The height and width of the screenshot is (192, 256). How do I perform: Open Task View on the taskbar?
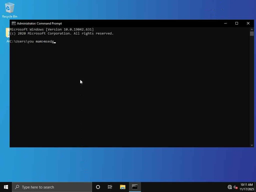110,187
